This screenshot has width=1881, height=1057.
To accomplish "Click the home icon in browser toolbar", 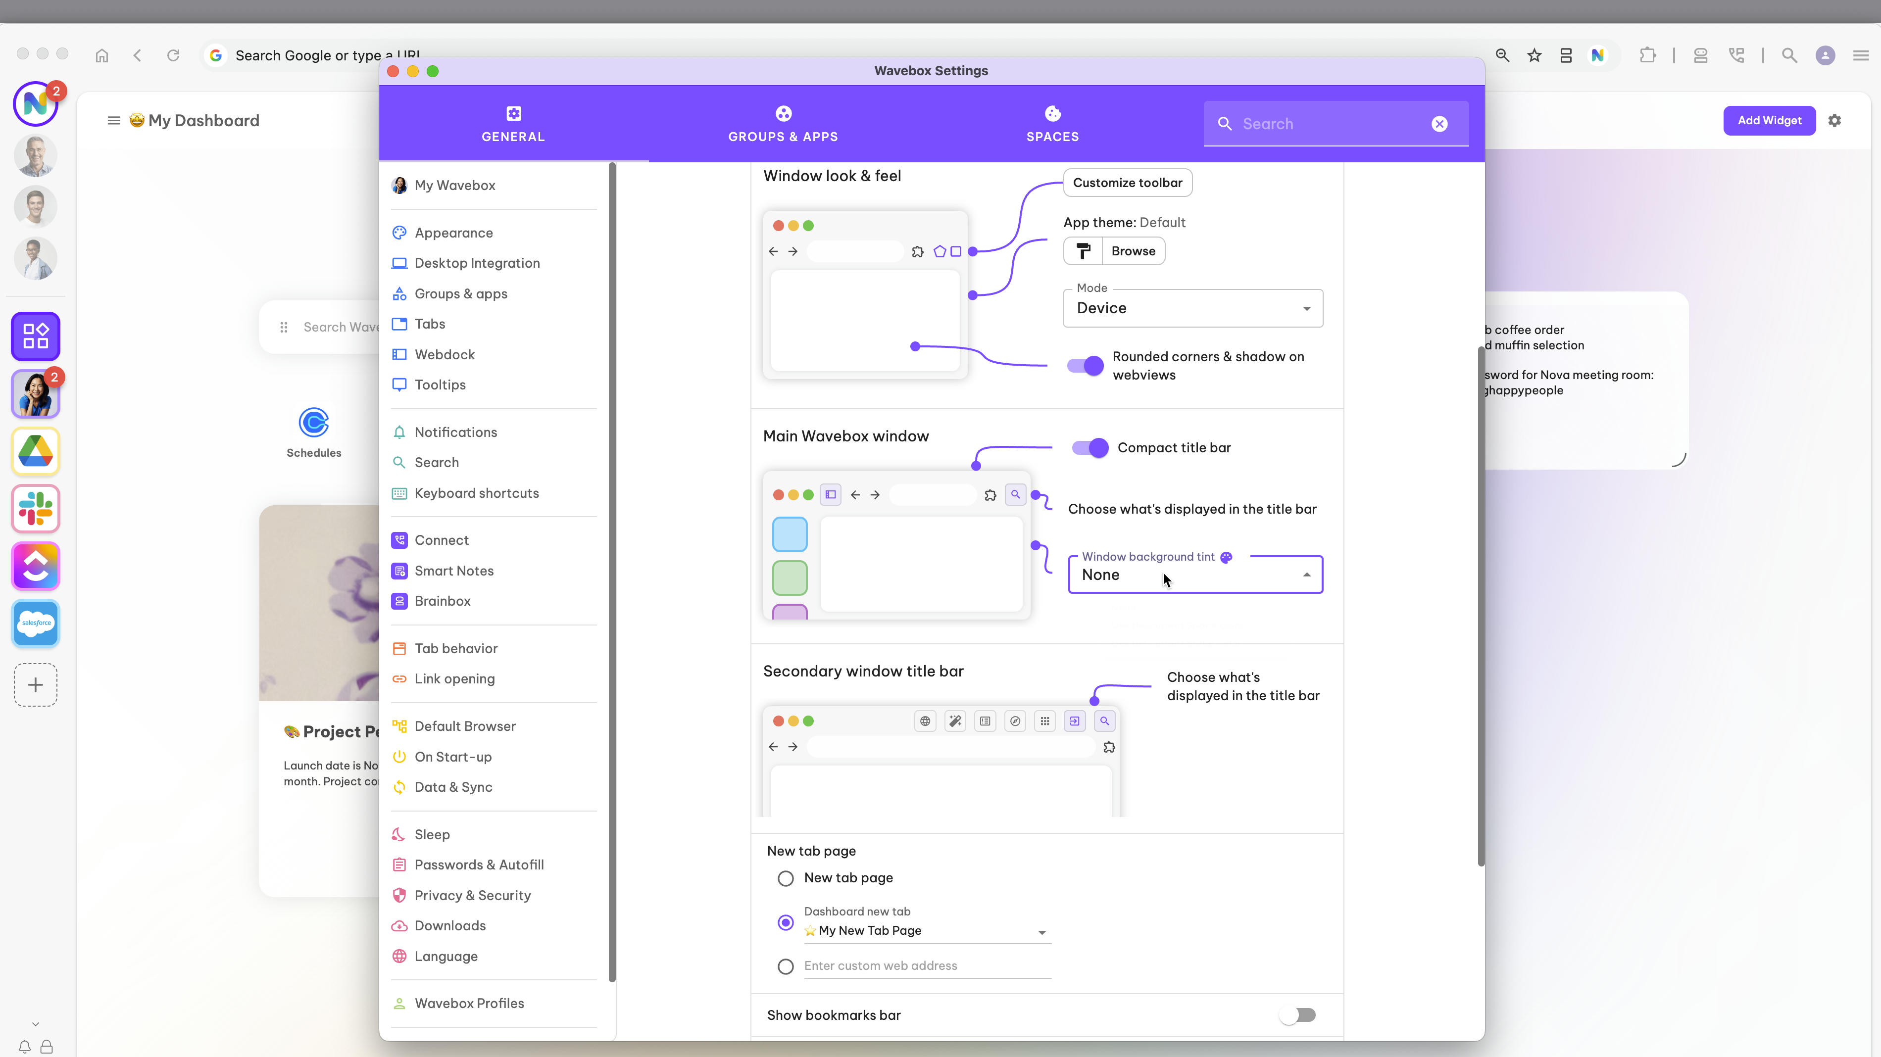I will 101,55.
